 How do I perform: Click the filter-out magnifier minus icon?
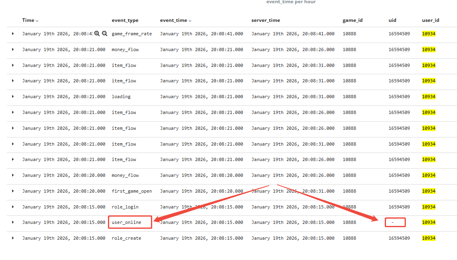click(104, 34)
